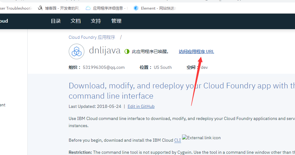The width and height of the screenshot is (295, 155).
Task: Open the 文档 menu
Action: (x=76, y=21)
